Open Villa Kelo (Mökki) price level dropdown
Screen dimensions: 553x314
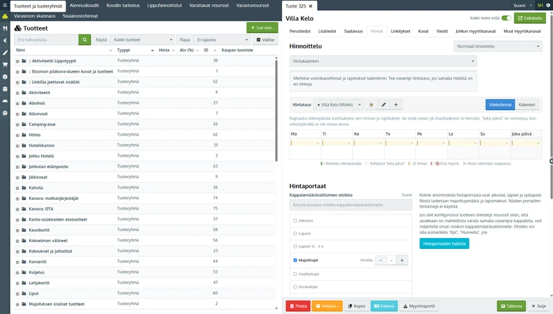pyautogui.click(x=338, y=105)
